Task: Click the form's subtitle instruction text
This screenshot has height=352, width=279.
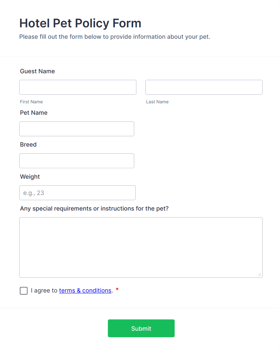Action: coord(115,36)
